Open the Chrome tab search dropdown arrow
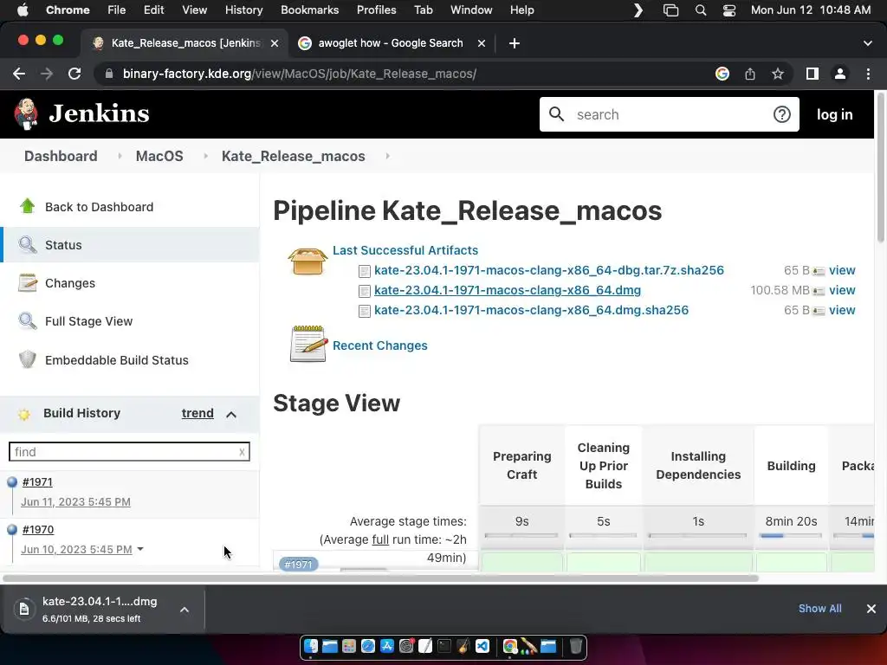 pyautogui.click(x=868, y=43)
